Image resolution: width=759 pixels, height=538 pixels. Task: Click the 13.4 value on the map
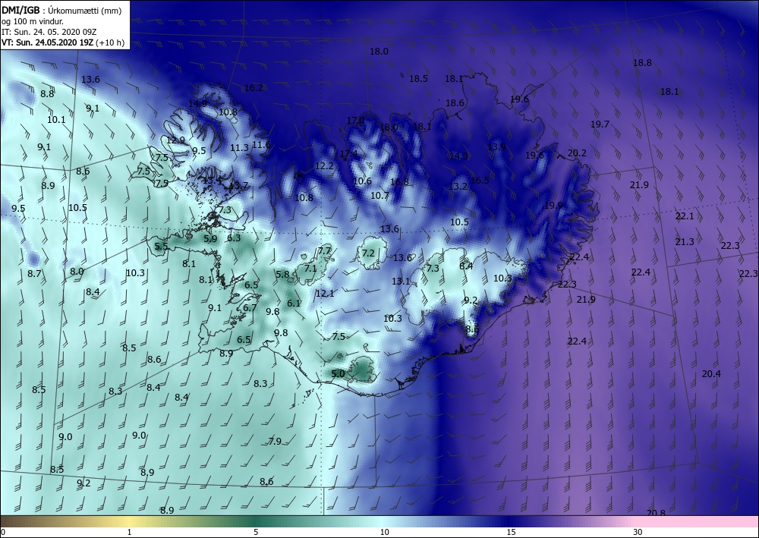tap(212, 181)
